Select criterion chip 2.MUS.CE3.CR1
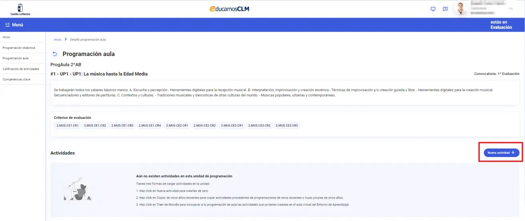The width and height of the screenshot is (525, 221). click(232, 126)
